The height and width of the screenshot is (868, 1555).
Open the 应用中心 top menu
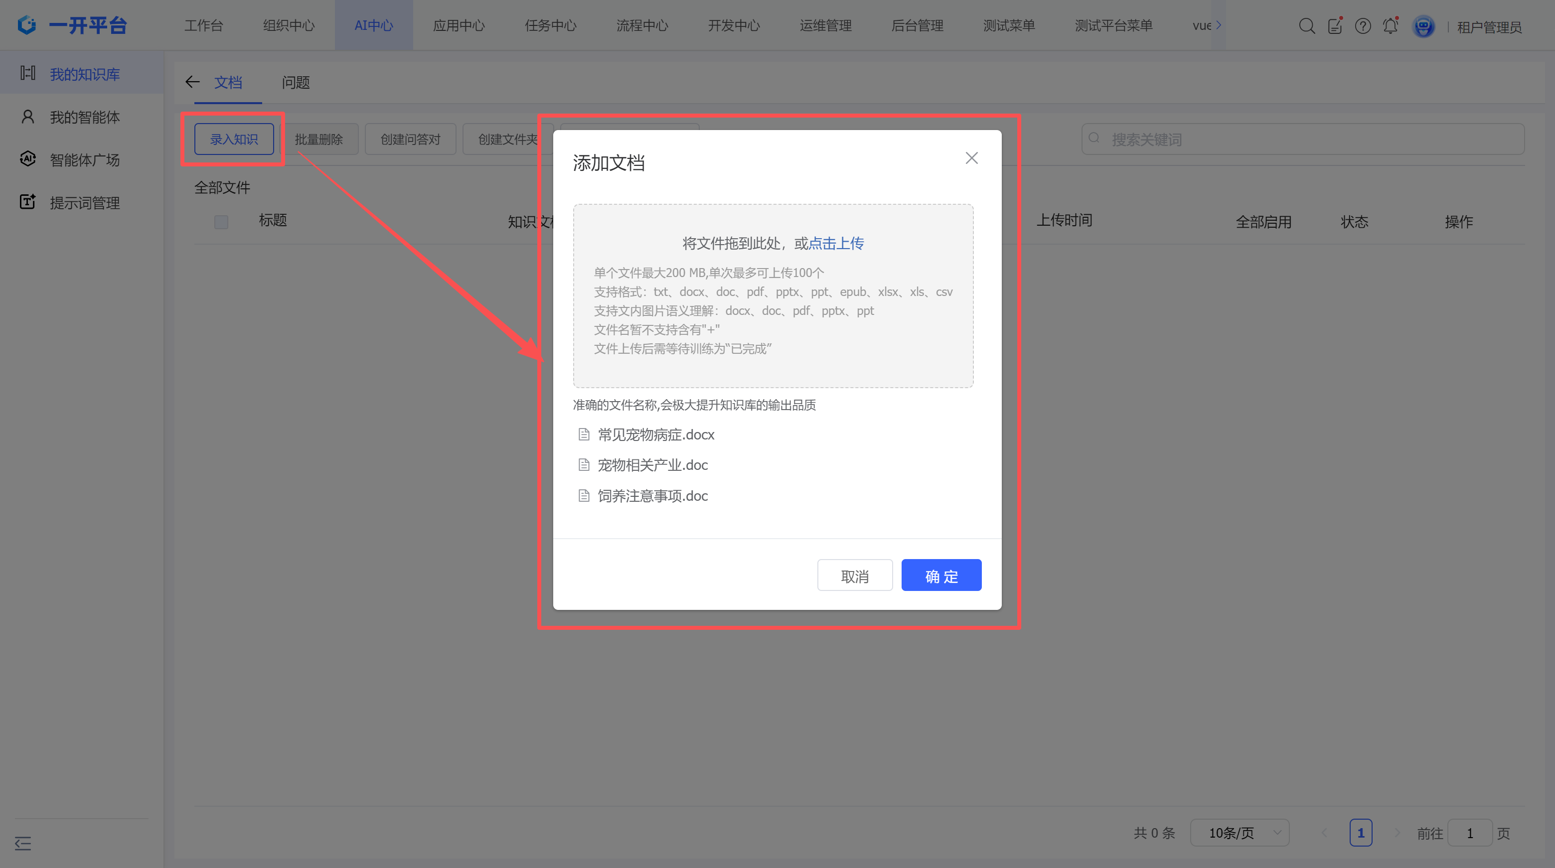(x=459, y=25)
